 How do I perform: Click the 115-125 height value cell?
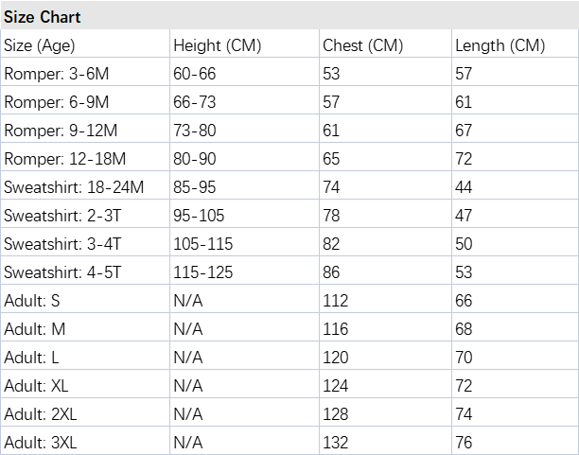(202, 272)
